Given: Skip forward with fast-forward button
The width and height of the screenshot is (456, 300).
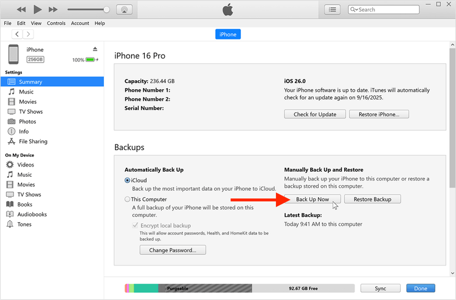Looking at the screenshot, I should [53, 10].
